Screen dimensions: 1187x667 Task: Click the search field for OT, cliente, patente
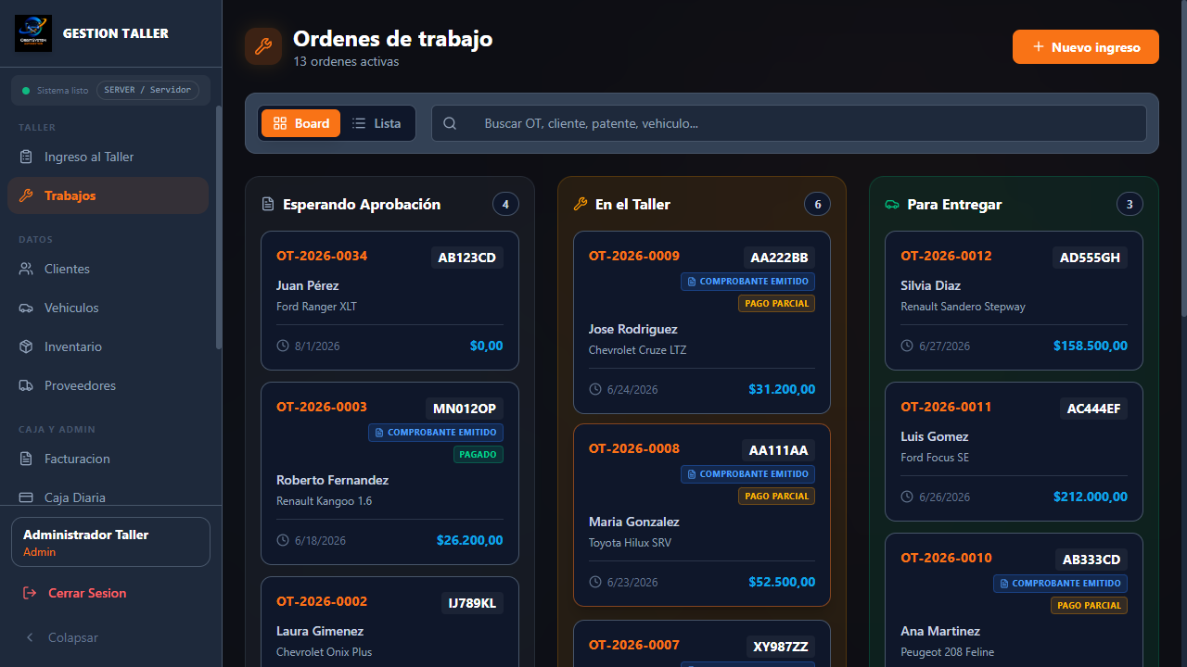[x=789, y=123]
